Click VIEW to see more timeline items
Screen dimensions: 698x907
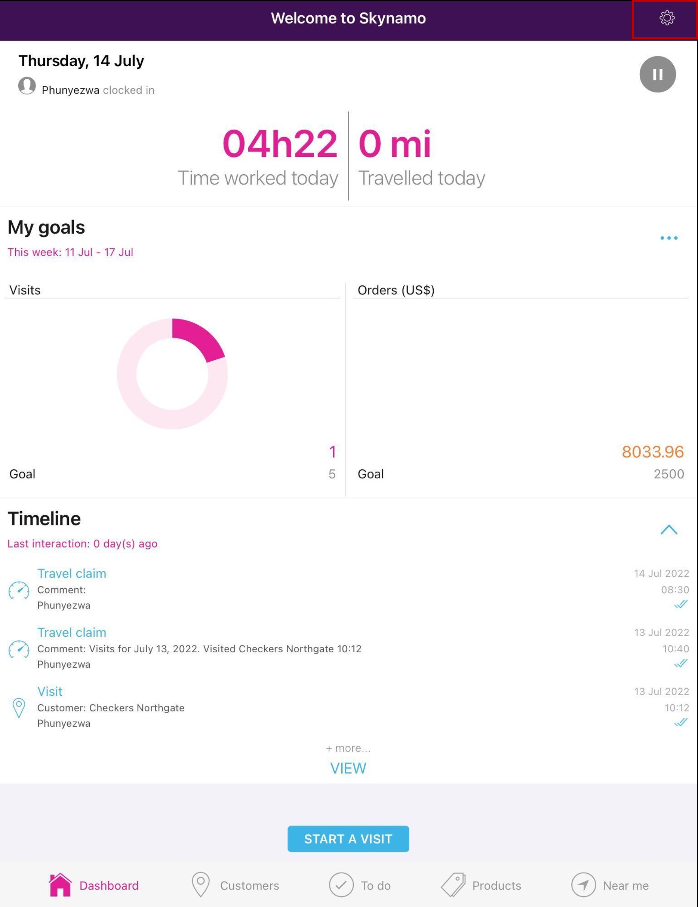coord(348,768)
